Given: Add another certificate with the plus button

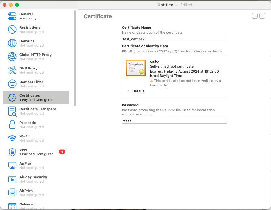Looking at the screenshot, I should pyautogui.click(x=262, y=16).
